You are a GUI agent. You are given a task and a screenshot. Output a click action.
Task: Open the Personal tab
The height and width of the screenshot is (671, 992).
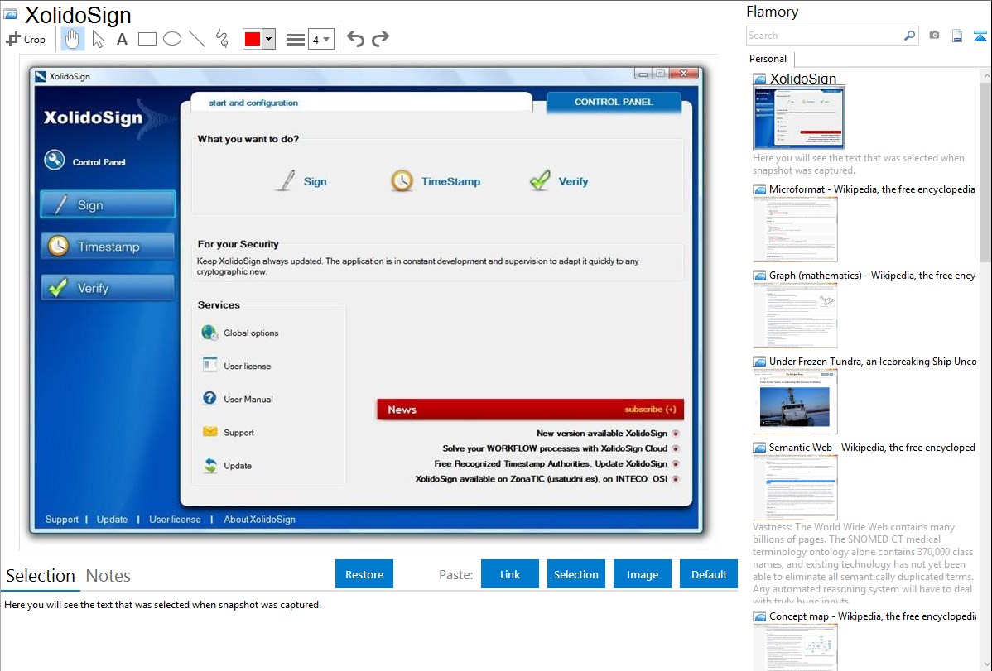pos(768,58)
